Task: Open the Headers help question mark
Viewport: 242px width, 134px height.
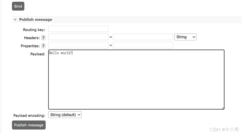Action: pos(44,38)
